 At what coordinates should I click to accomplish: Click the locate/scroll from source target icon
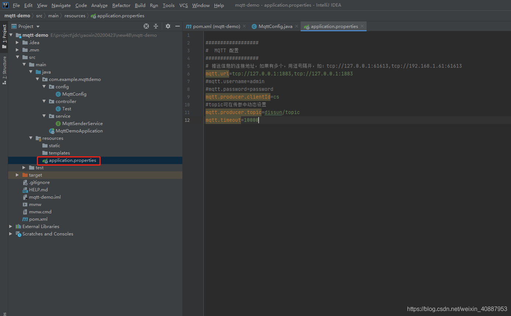(146, 26)
